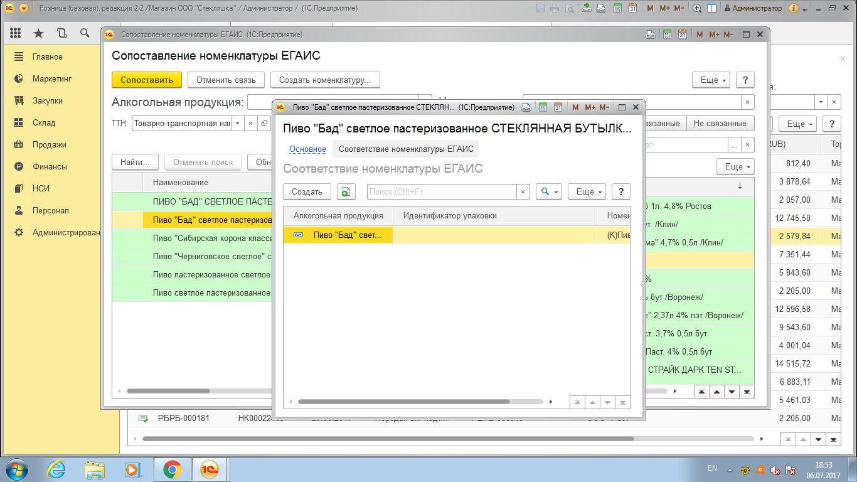Screen dimensions: 857x482
Task: Click Администратор user label in title bar
Action: pos(753,8)
